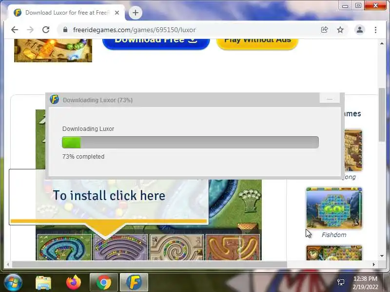Switch to Chrome in the taskbar
This screenshot has width=390, height=292.
click(104, 283)
